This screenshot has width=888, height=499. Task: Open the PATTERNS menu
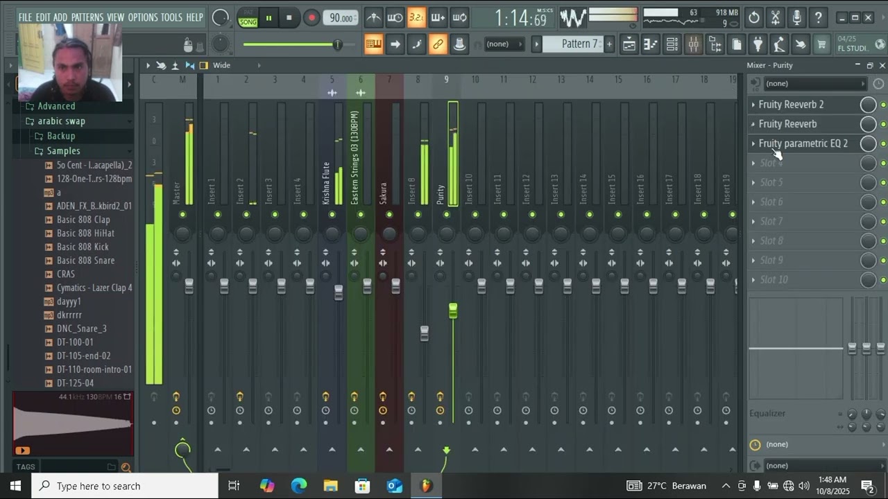point(87,17)
